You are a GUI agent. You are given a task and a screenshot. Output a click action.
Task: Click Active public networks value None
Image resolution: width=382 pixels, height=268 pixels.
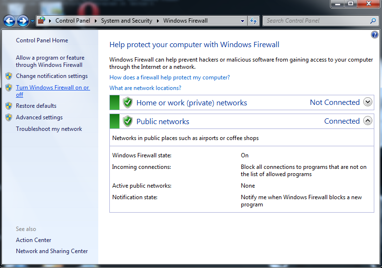(248, 186)
